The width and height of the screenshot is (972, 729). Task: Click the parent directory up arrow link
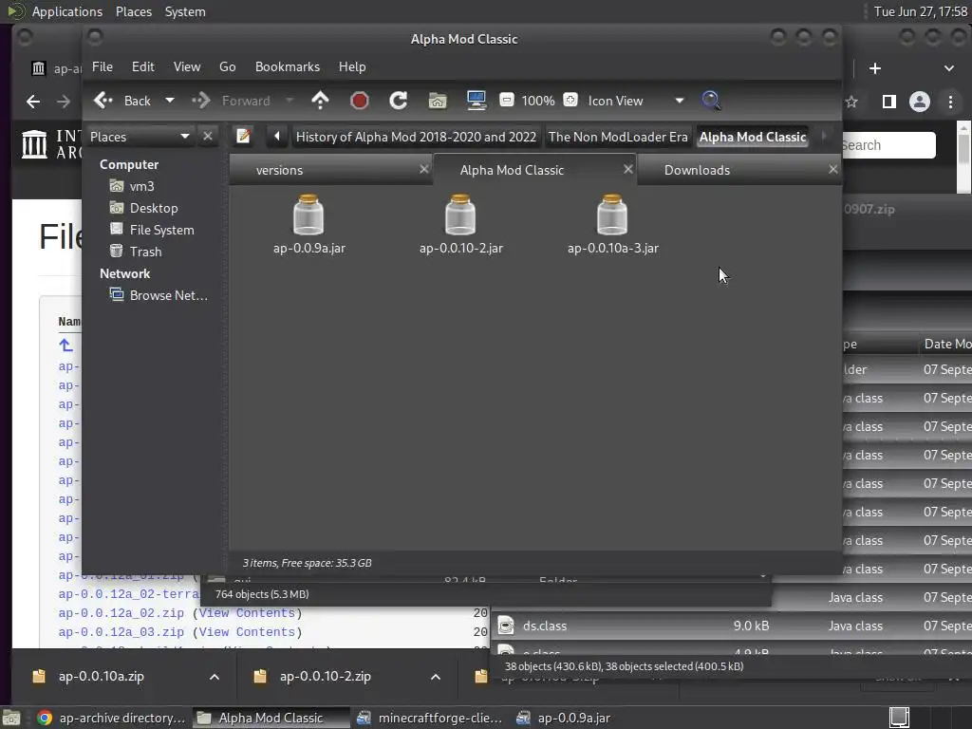coord(65,345)
